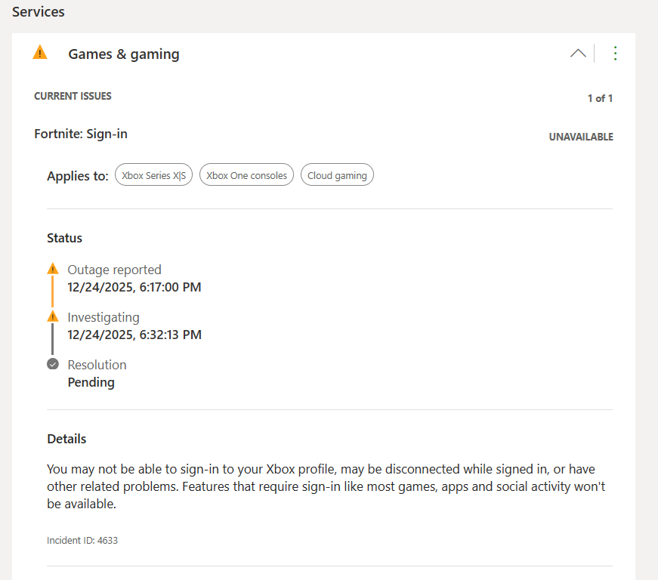Open the three-dot more options menu
Screen dimensions: 658x580
[615, 54]
